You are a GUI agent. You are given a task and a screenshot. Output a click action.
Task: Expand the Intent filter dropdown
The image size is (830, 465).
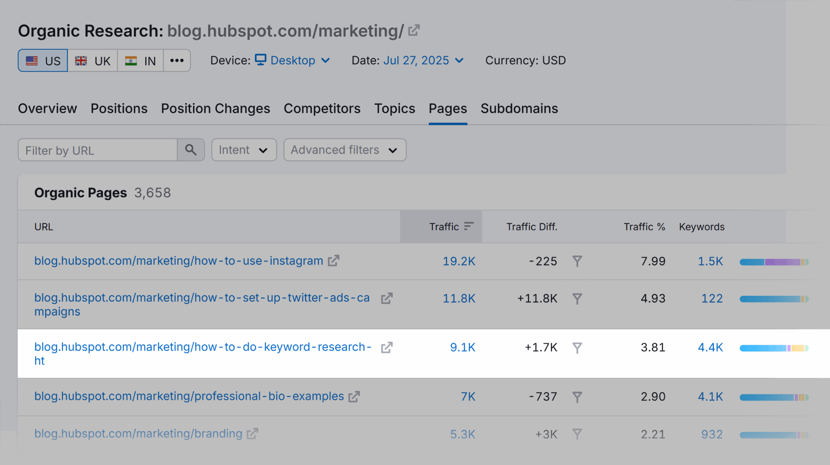tap(244, 150)
